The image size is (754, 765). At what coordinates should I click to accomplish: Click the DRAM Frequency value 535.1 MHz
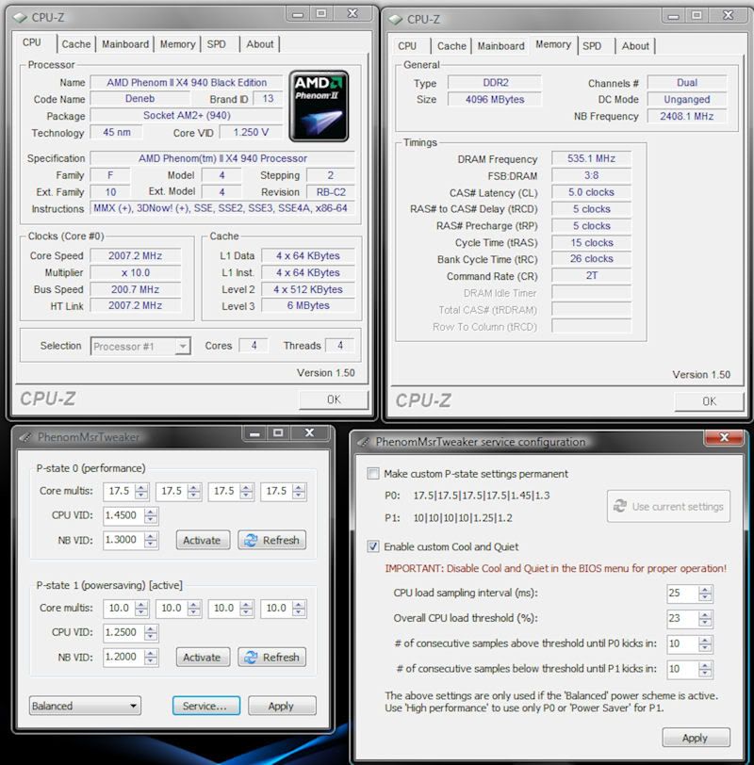pos(591,158)
